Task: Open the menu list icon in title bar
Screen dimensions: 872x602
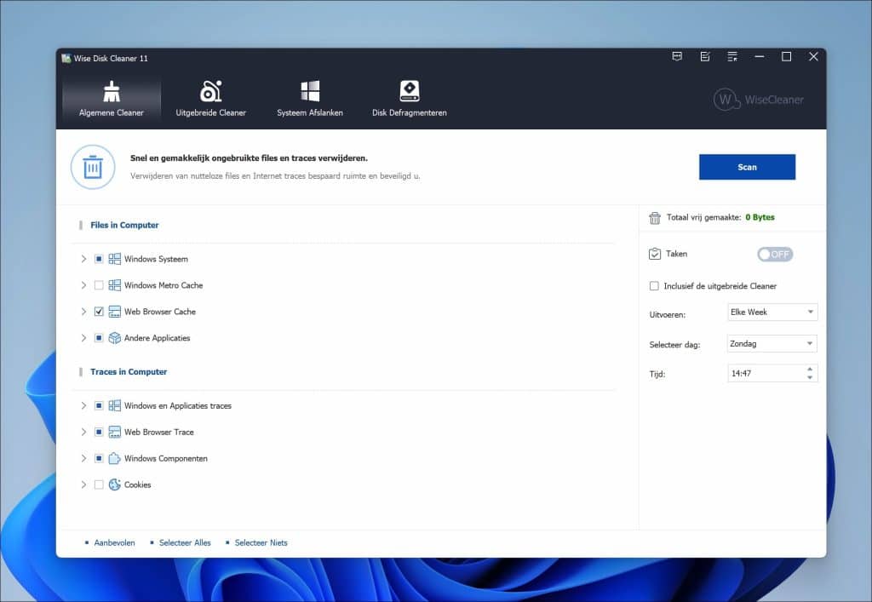Action: click(x=731, y=57)
